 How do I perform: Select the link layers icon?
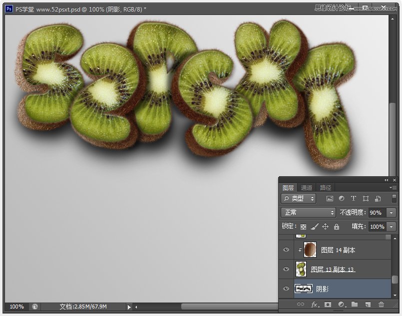click(301, 304)
